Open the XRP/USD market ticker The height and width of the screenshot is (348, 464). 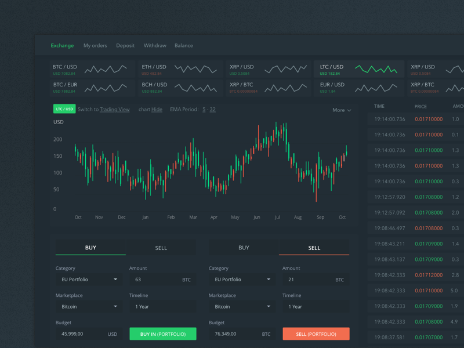(x=267, y=68)
